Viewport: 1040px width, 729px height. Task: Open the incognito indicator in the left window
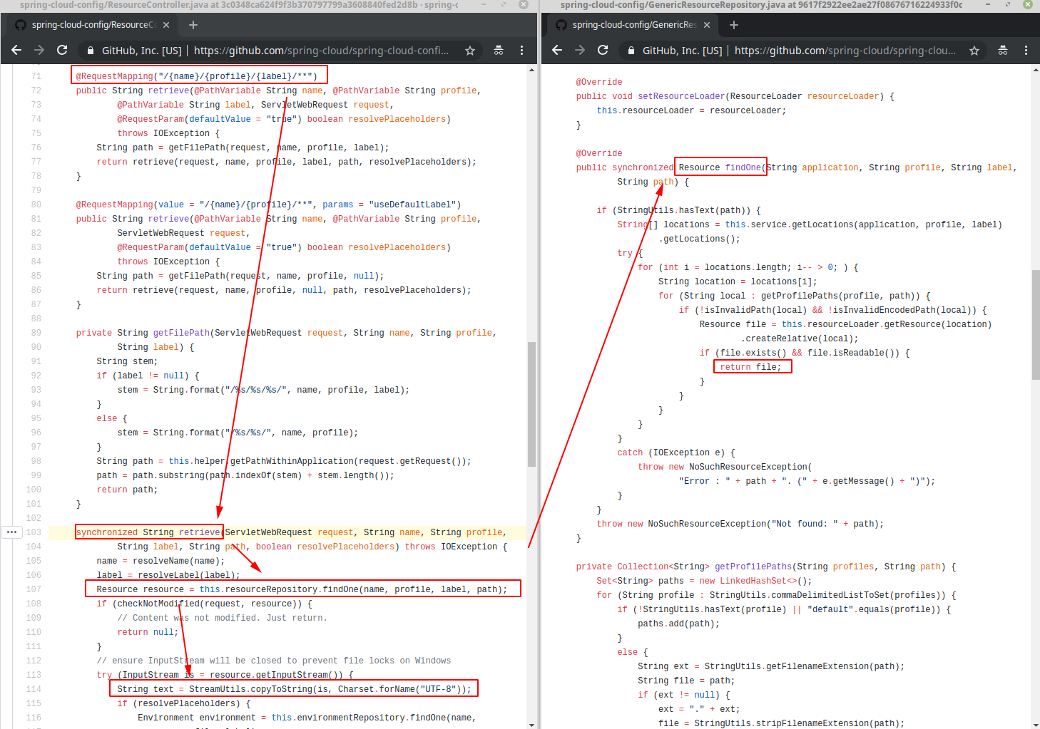pos(499,51)
